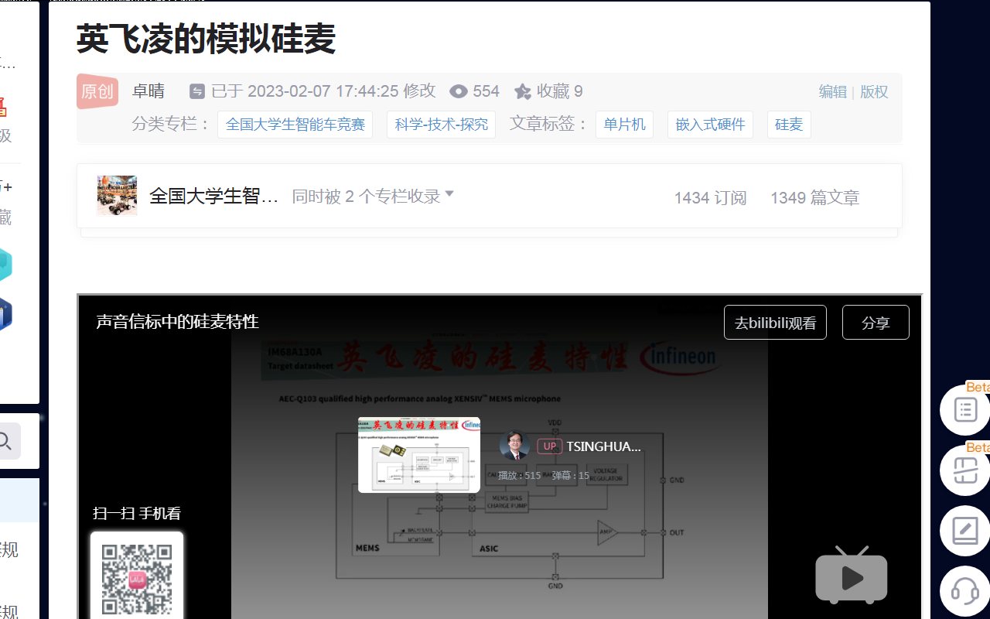The image size is (990, 619).
Task: Click the 原创 original badge
Action: coord(97,91)
